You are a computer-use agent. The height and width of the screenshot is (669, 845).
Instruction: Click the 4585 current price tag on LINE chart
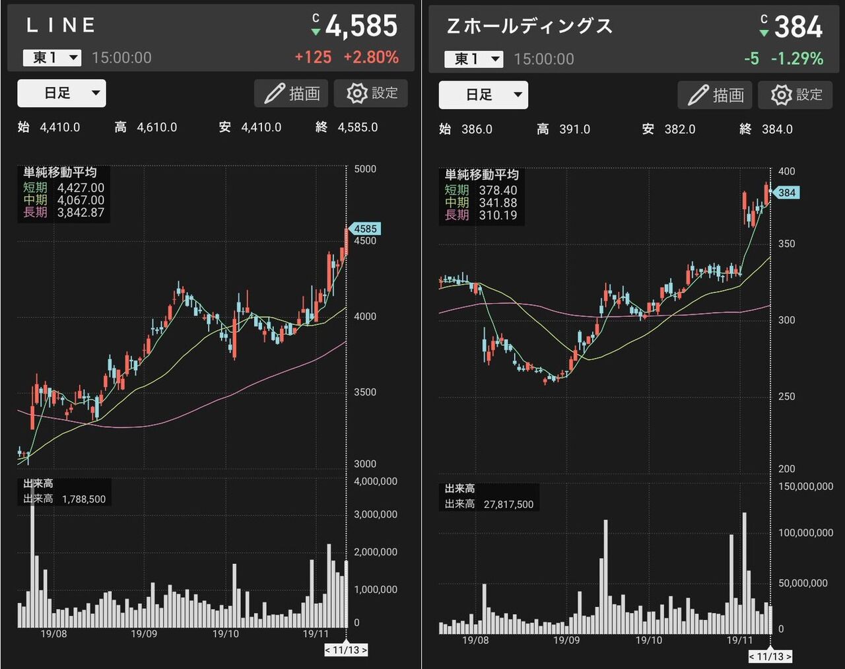364,229
